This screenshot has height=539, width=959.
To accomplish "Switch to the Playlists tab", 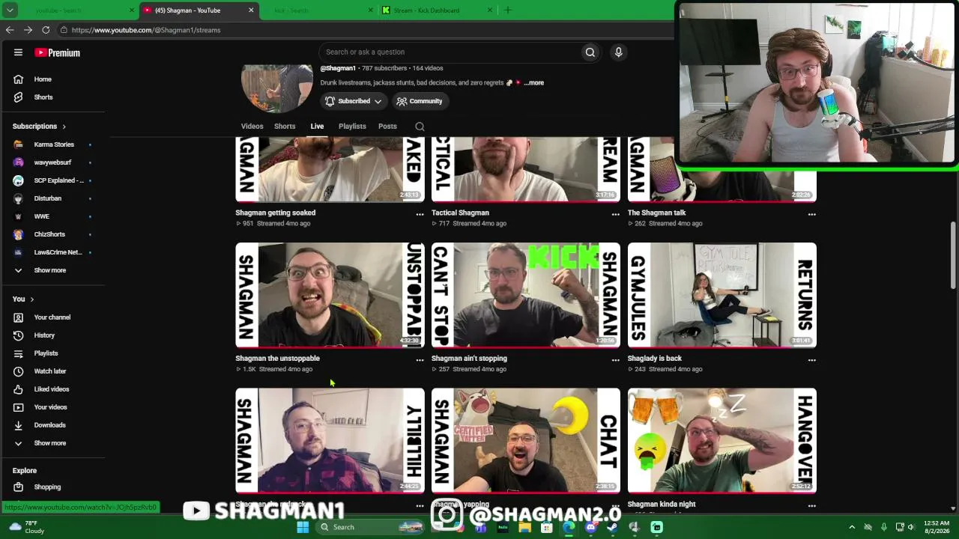I will [352, 127].
